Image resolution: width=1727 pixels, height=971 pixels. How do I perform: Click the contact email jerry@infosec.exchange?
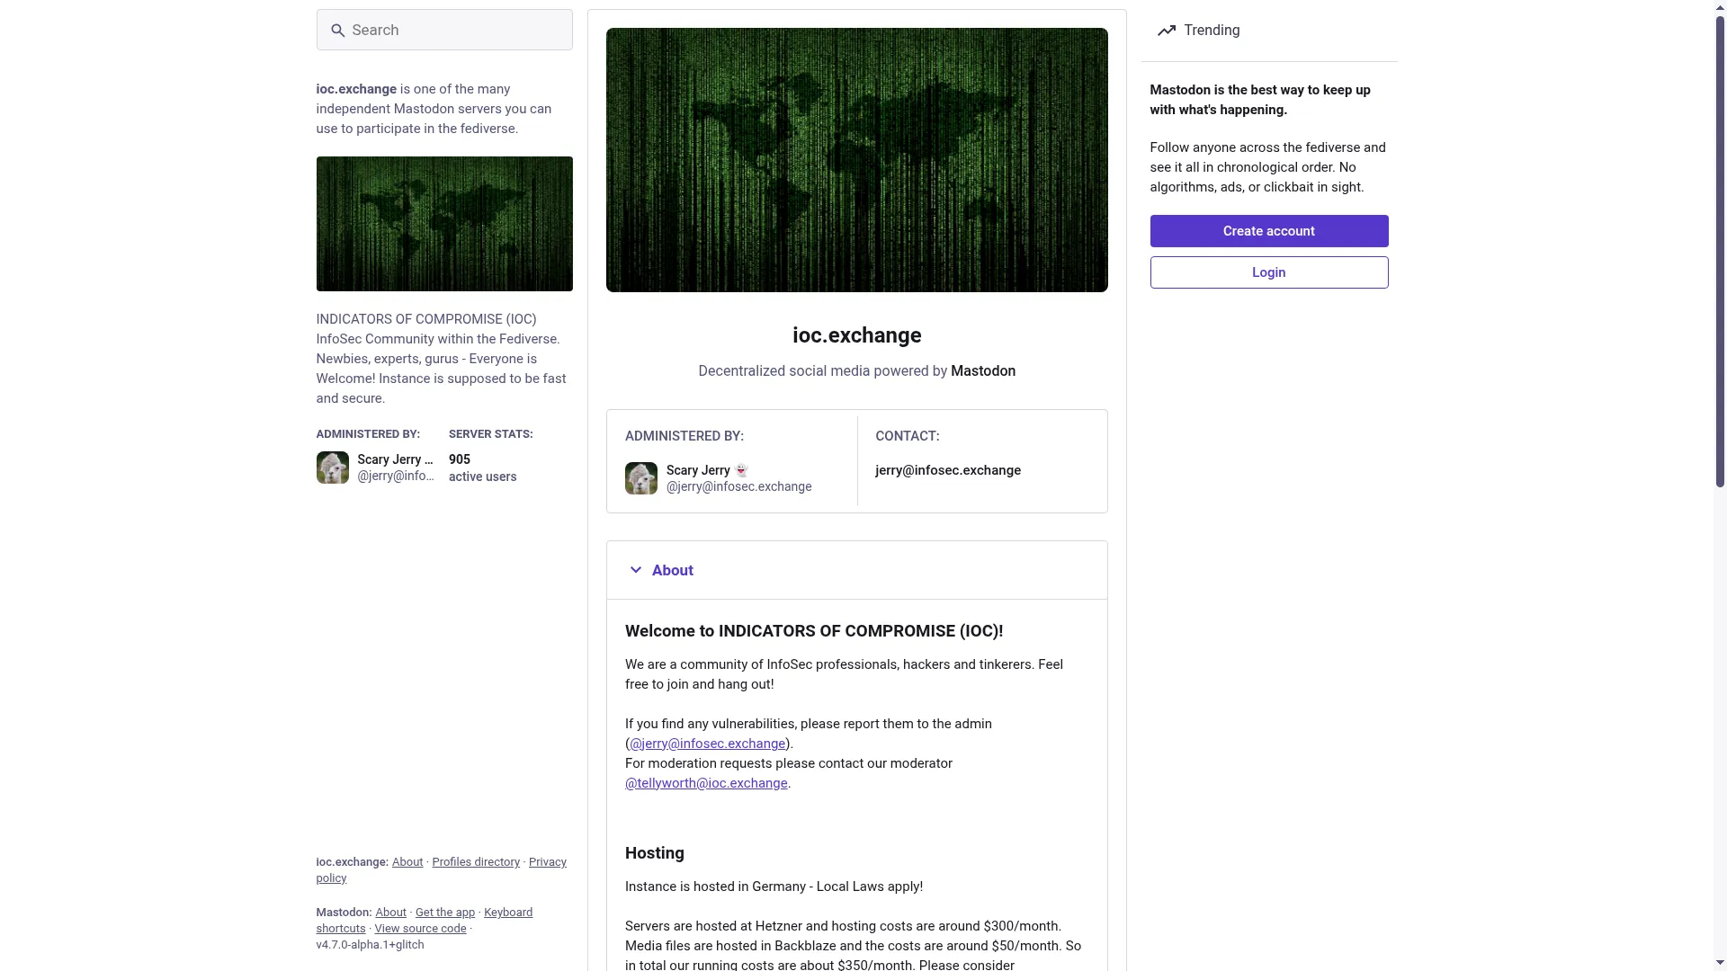948,470
